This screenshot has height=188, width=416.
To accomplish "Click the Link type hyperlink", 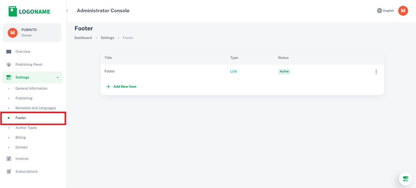I will point(234,71).
